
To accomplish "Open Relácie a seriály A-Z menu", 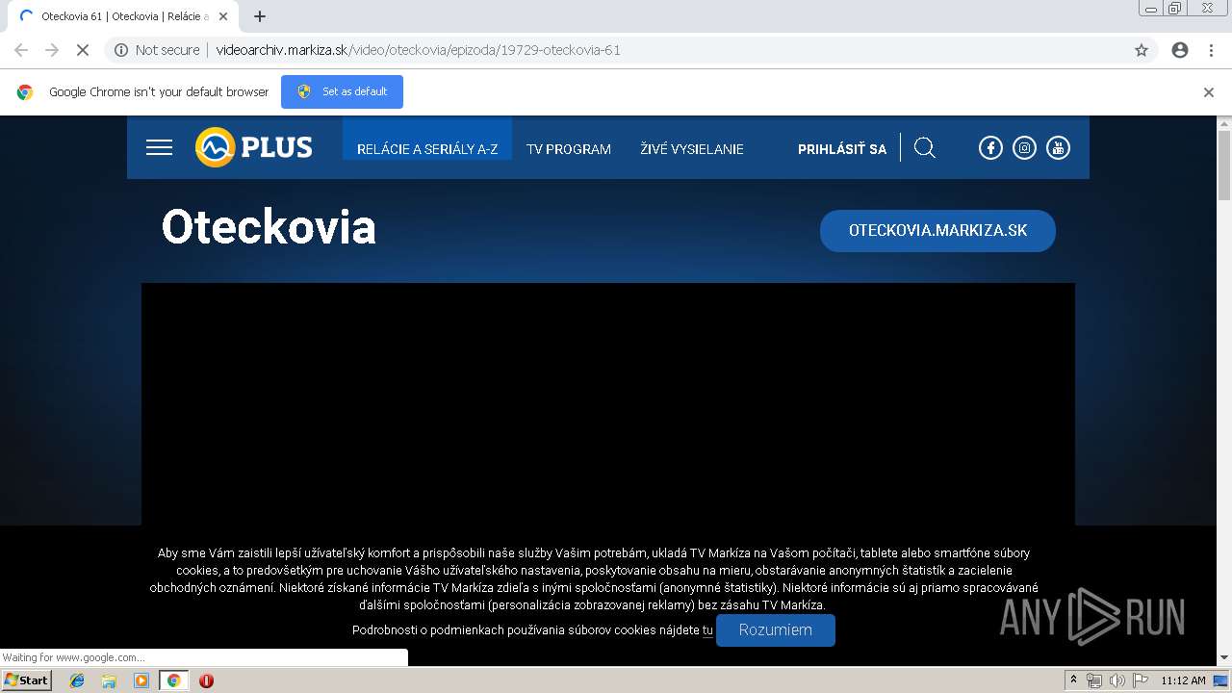I will point(427,149).
